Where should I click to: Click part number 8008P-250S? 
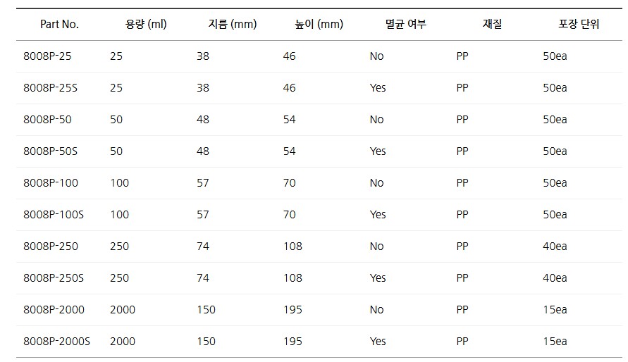[54, 278]
